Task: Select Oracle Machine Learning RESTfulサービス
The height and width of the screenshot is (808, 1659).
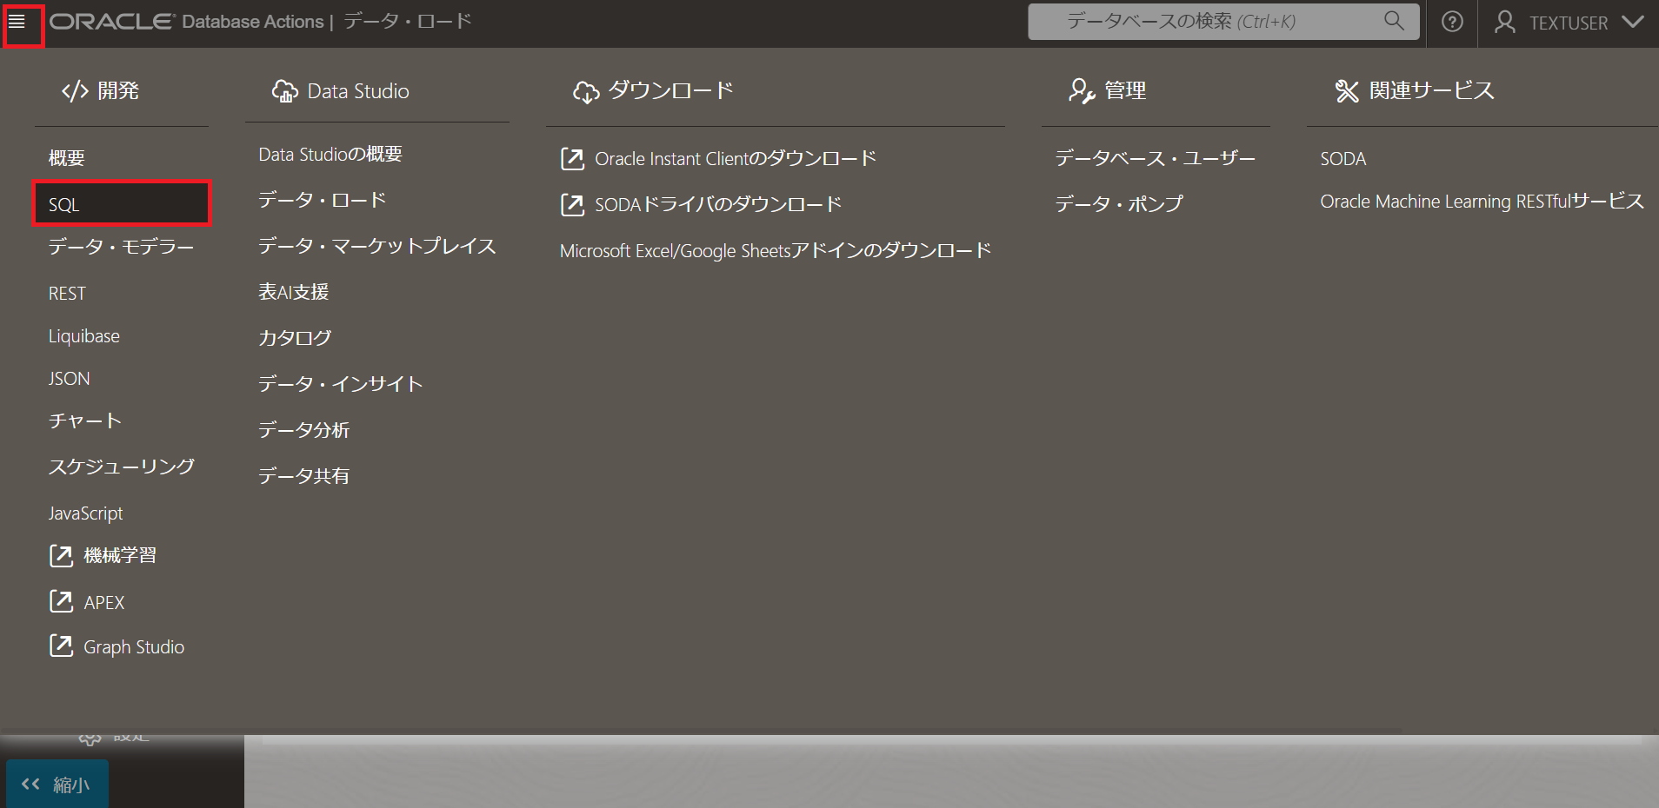Action: [1482, 201]
